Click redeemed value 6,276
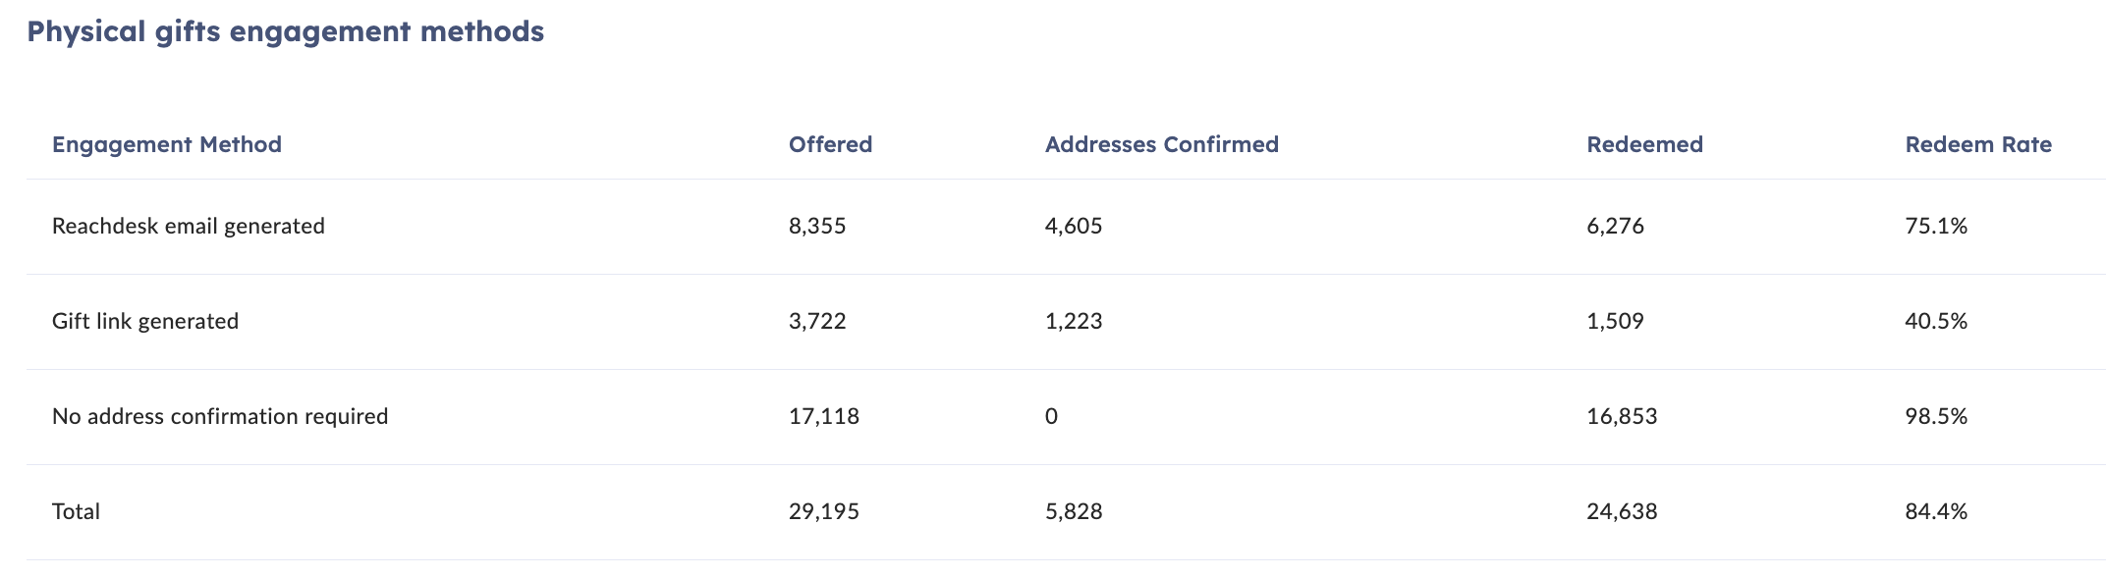The height and width of the screenshot is (577, 2106). click(x=1615, y=226)
